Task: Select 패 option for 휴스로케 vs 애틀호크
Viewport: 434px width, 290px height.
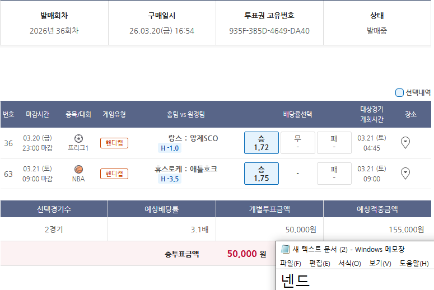Action: [x=334, y=174]
